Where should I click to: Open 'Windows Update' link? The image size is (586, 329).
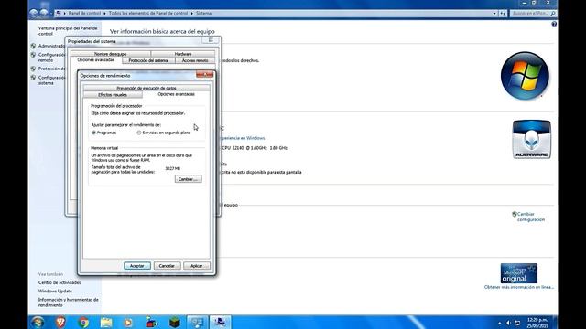(x=55, y=291)
